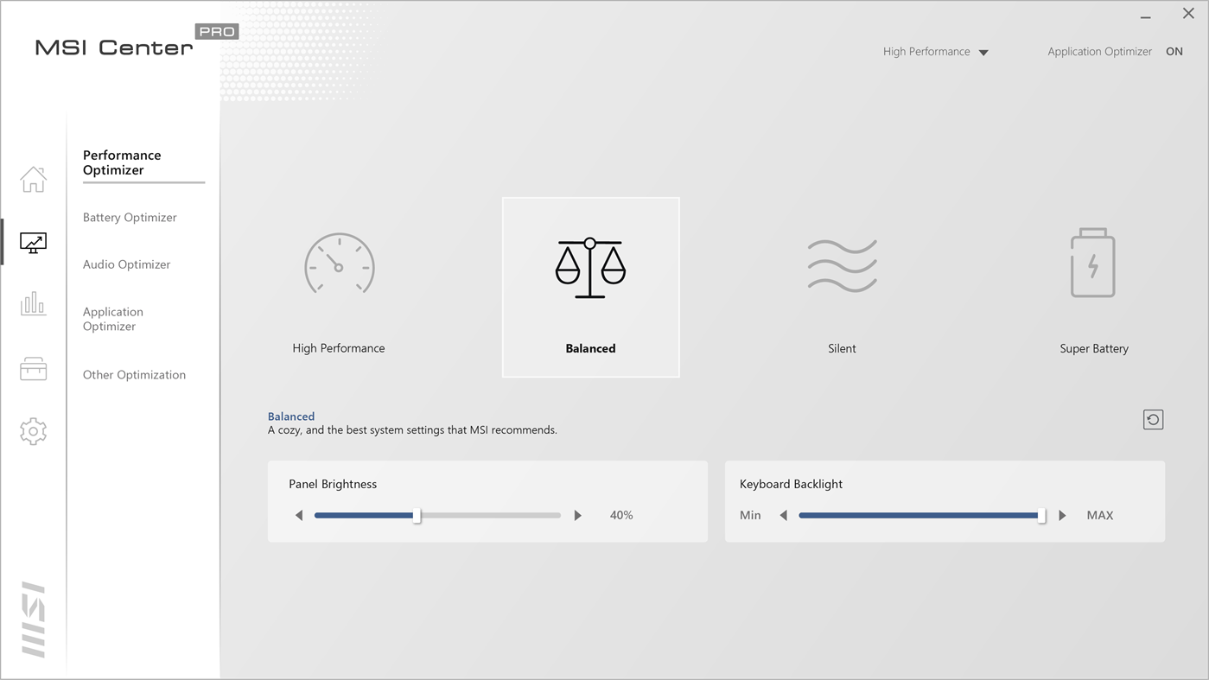Switch to Battery Optimizer tab
The width and height of the screenshot is (1209, 680).
pyautogui.click(x=130, y=218)
